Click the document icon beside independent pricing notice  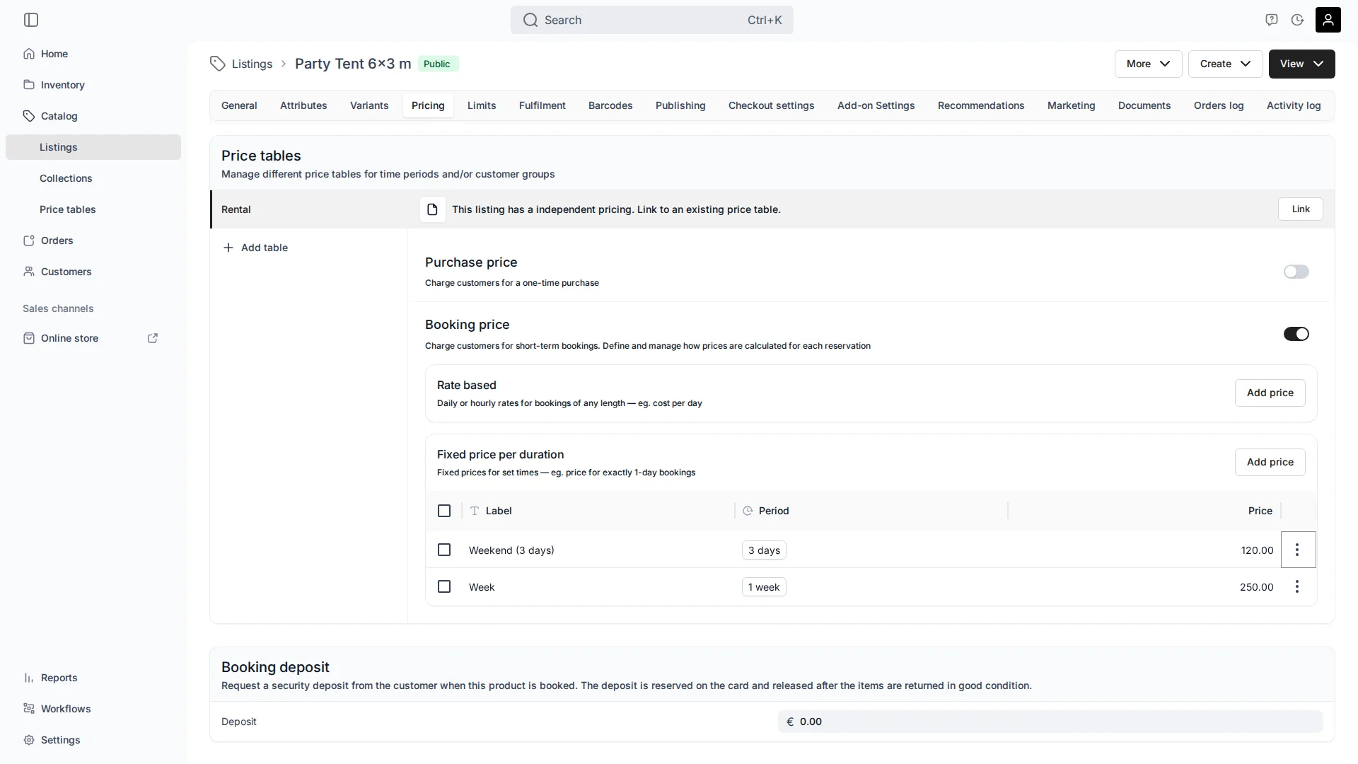432,209
